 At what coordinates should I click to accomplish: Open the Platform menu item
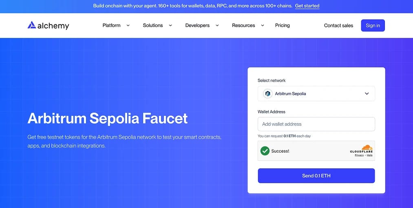coord(111,26)
